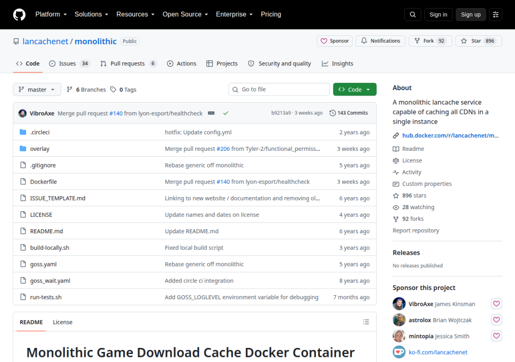
Task: Sponsor VibroAxe via heart icon
Action: pos(496,304)
